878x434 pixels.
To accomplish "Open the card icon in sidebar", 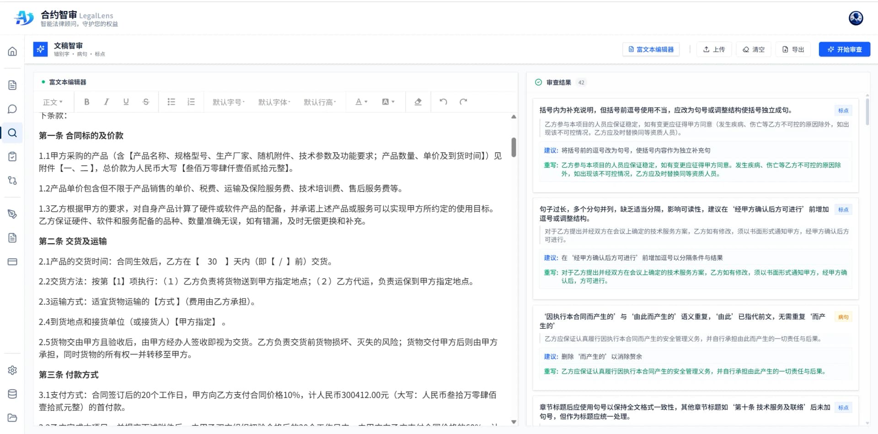I will pyautogui.click(x=12, y=262).
